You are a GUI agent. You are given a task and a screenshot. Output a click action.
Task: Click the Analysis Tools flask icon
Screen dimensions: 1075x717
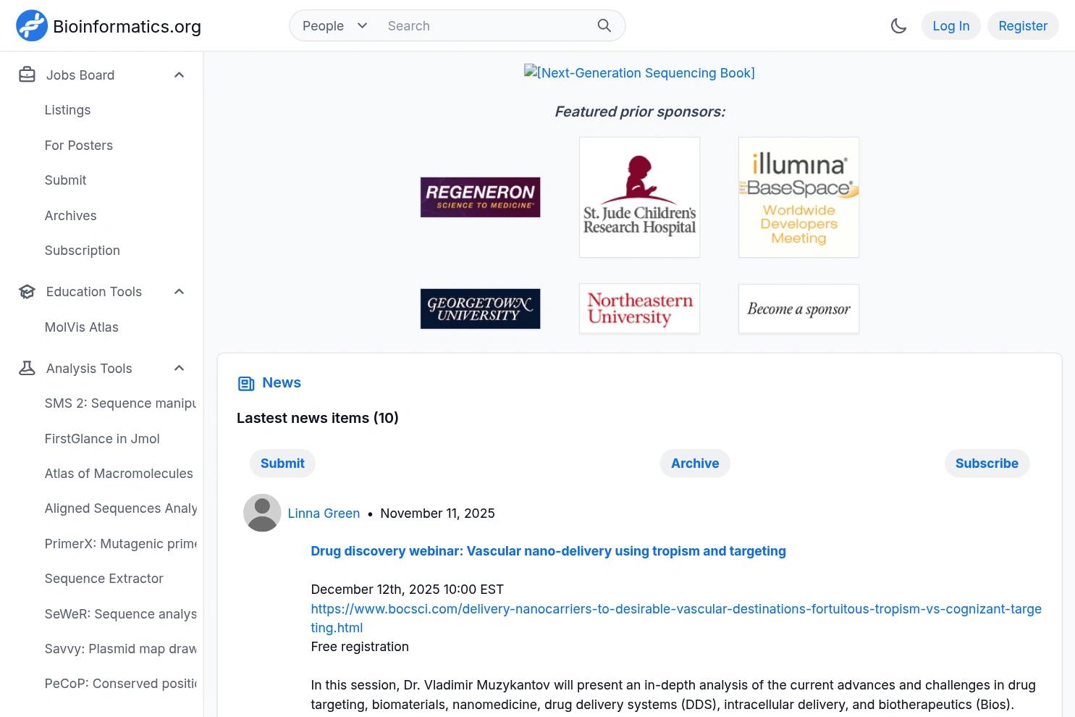tap(27, 369)
